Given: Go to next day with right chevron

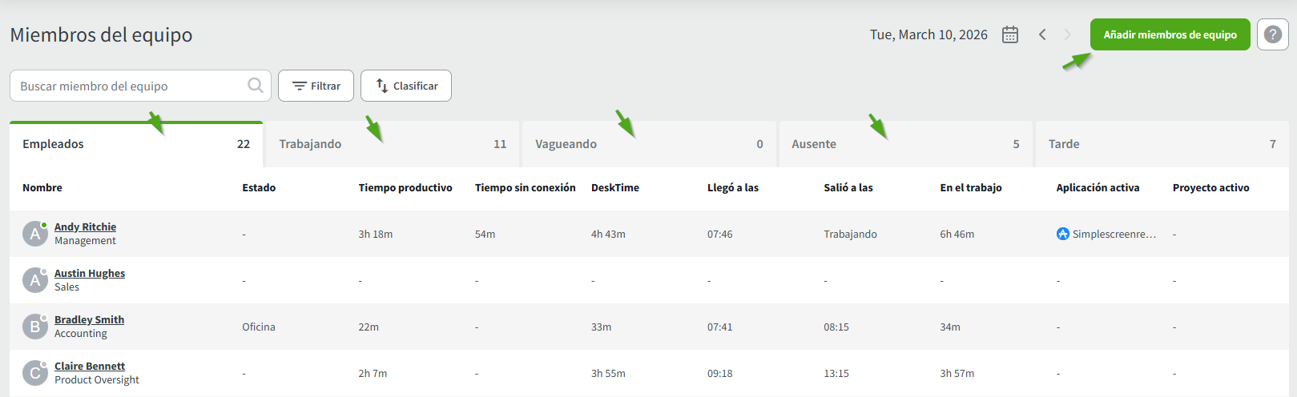Looking at the screenshot, I should point(1068,34).
